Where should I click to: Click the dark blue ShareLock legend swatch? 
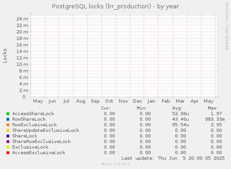coord(8,136)
